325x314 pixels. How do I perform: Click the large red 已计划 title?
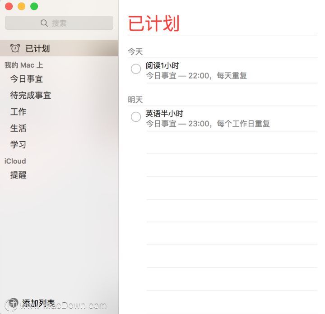point(154,23)
